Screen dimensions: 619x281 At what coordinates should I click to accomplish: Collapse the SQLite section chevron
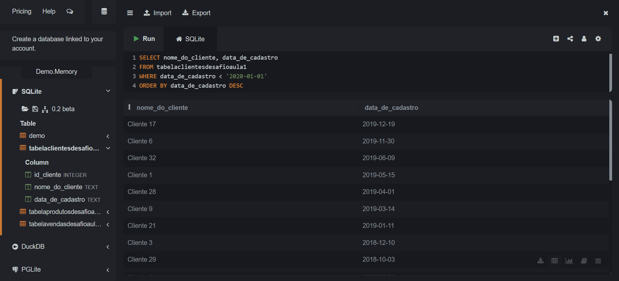click(x=108, y=91)
